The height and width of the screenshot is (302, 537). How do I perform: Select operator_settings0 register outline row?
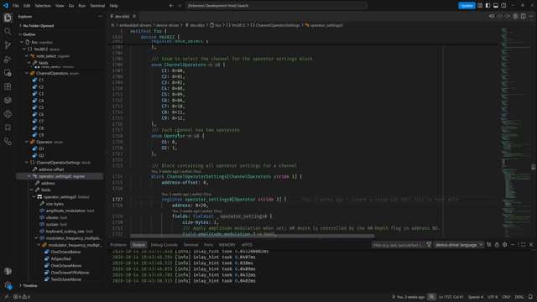coord(60,176)
